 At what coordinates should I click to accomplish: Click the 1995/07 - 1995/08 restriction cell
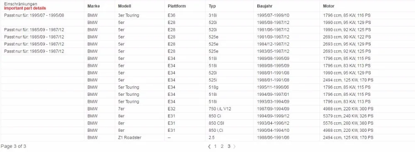coord(42,15)
